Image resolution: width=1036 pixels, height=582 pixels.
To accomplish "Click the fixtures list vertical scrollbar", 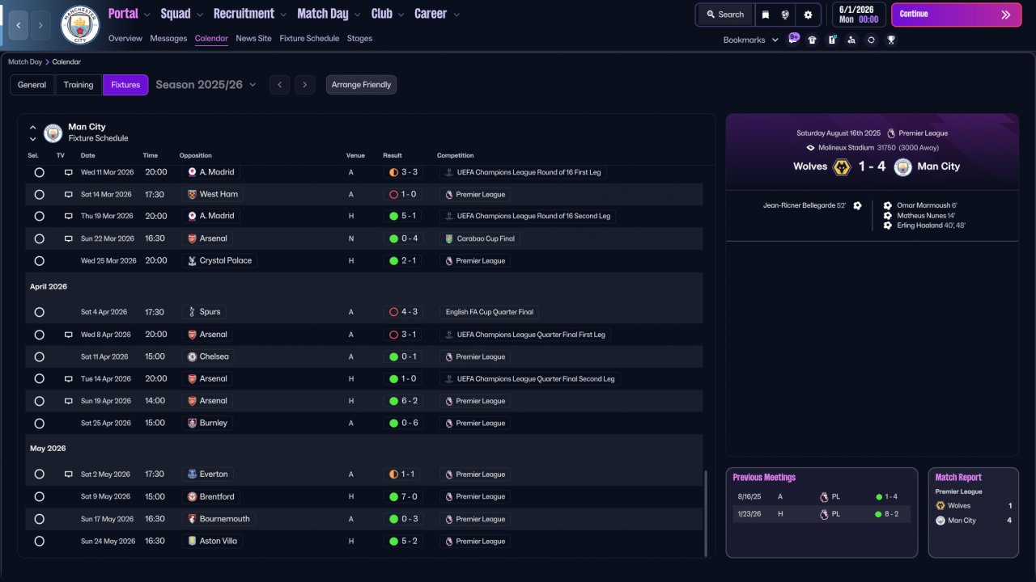I will point(706,512).
